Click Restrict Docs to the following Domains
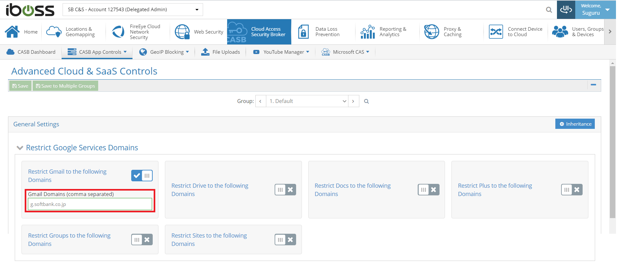The width and height of the screenshot is (641, 275). [353, 190]
